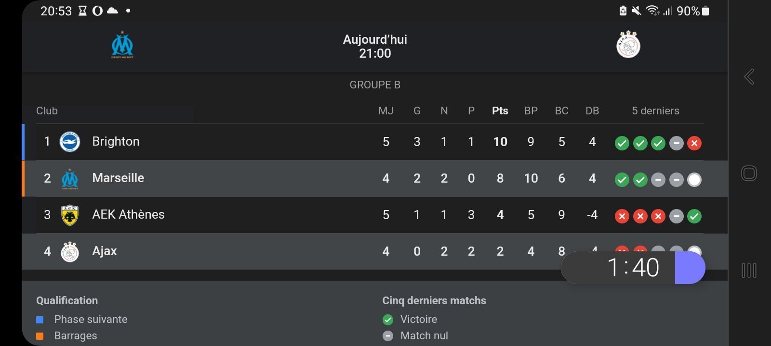The height and width of the screenshot is (346, 771).
Task: Tap the Marseille crest in the match header
Action: (x=122, y=45)
